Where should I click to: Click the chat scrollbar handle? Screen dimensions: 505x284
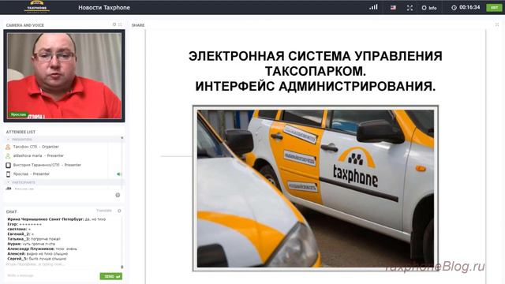click(122, 267)
